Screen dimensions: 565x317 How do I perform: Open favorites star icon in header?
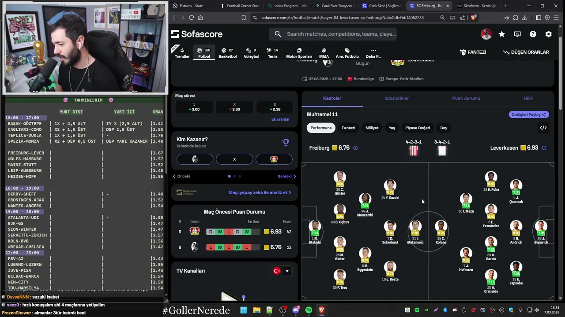[x=502, y=34]
